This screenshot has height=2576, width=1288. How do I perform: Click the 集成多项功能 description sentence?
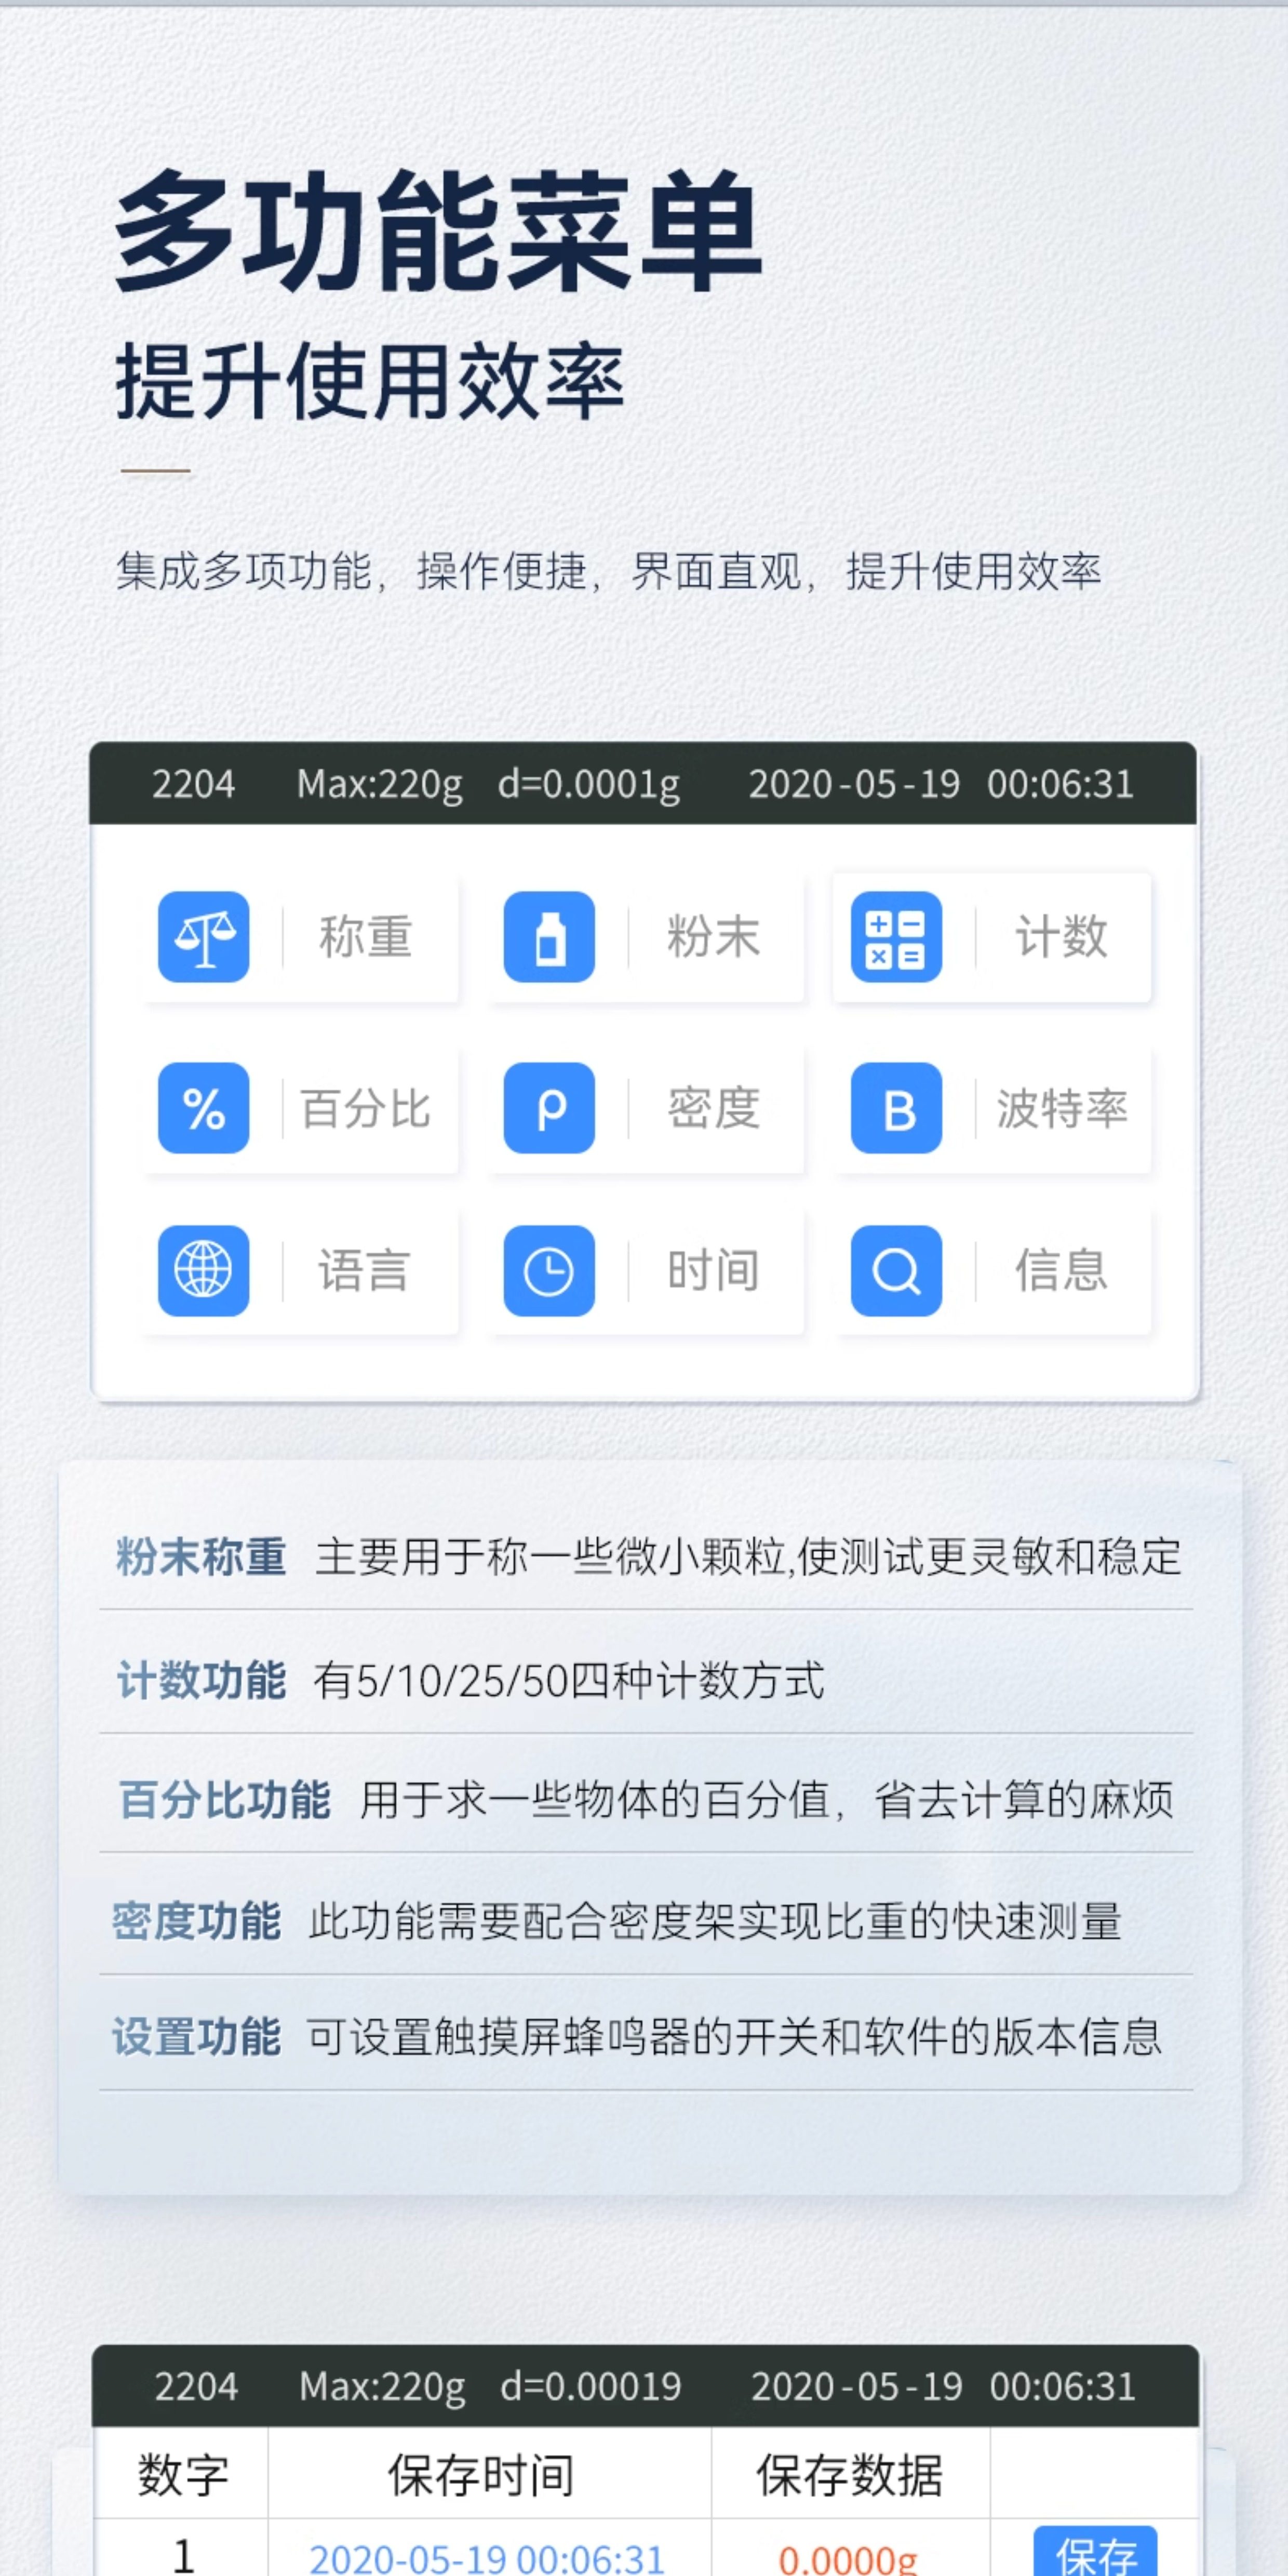608,572
